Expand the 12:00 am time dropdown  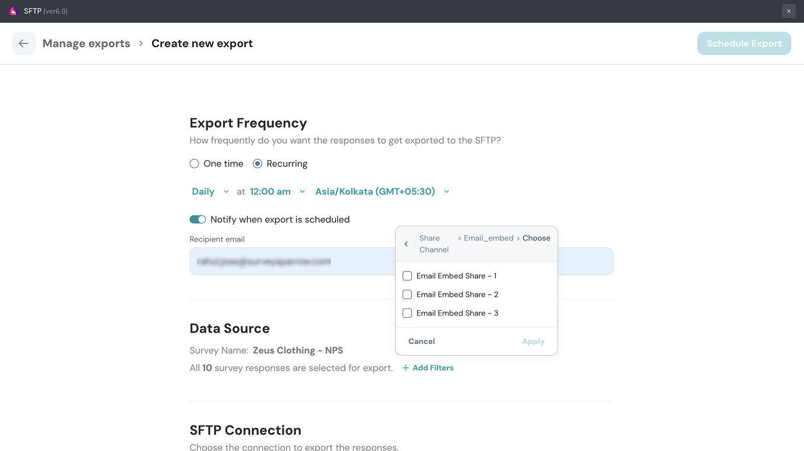tap(277, 191)
